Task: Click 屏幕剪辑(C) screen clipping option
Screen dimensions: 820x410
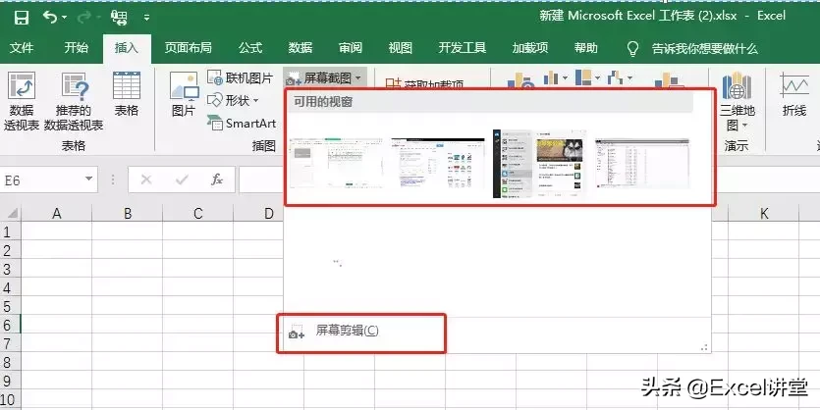Action: click(x=347, y=331)
